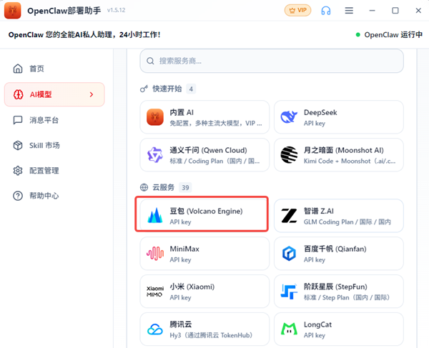Click the 腾讯云 provider name

(181, 324)
